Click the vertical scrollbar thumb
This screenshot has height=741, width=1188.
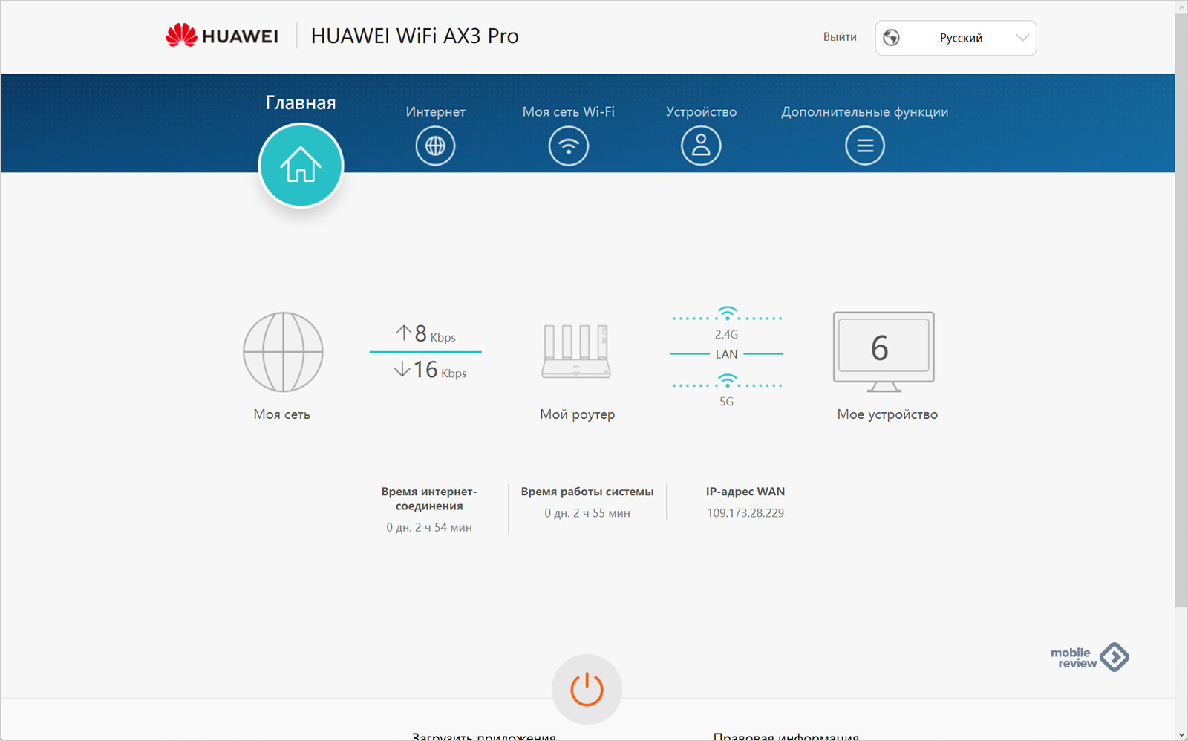pyautogui.click(x=1181, y=310)
